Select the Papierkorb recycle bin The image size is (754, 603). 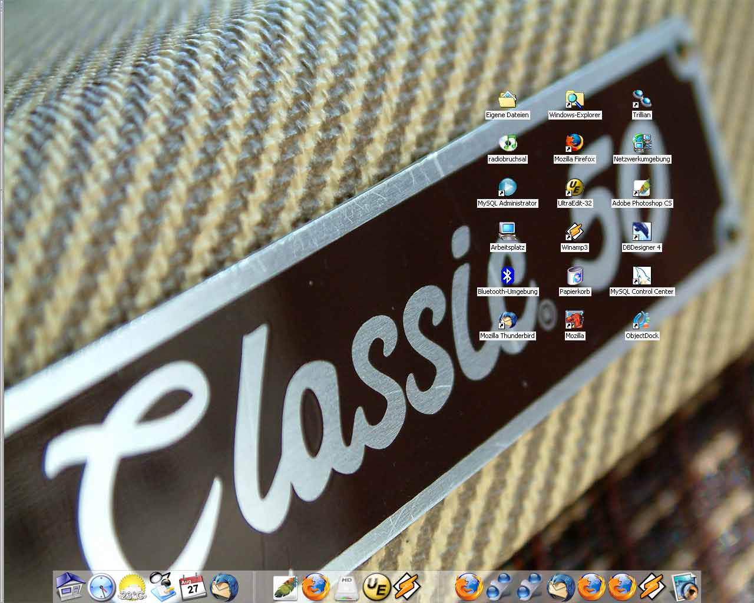(574, 281)
